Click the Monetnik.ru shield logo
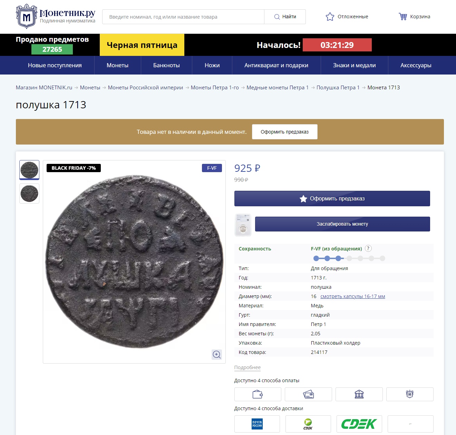The image size is (456, 435). pyautogui.click(x=27, y=17)
